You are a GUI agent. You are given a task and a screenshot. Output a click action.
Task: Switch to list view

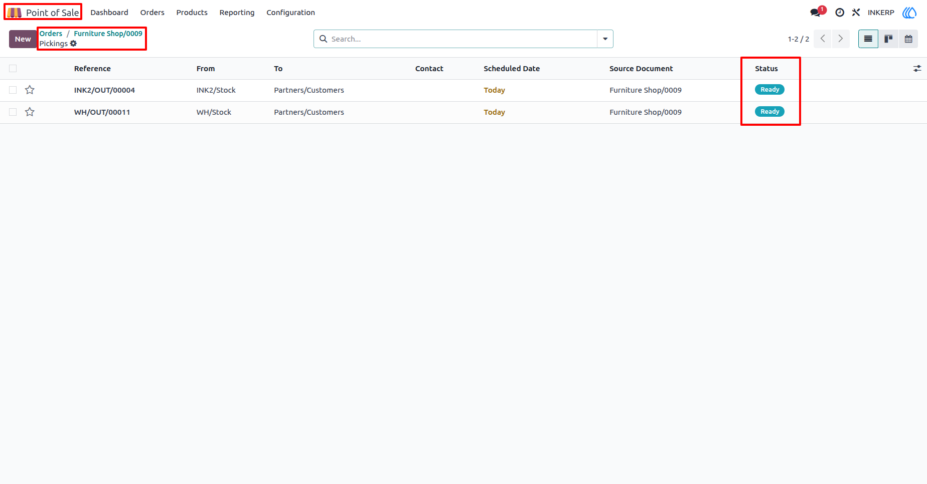[868, 39]
